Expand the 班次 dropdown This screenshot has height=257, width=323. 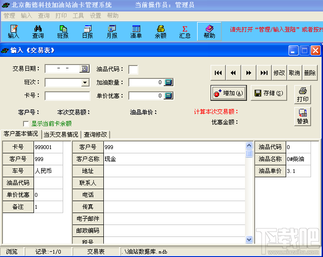85,83
